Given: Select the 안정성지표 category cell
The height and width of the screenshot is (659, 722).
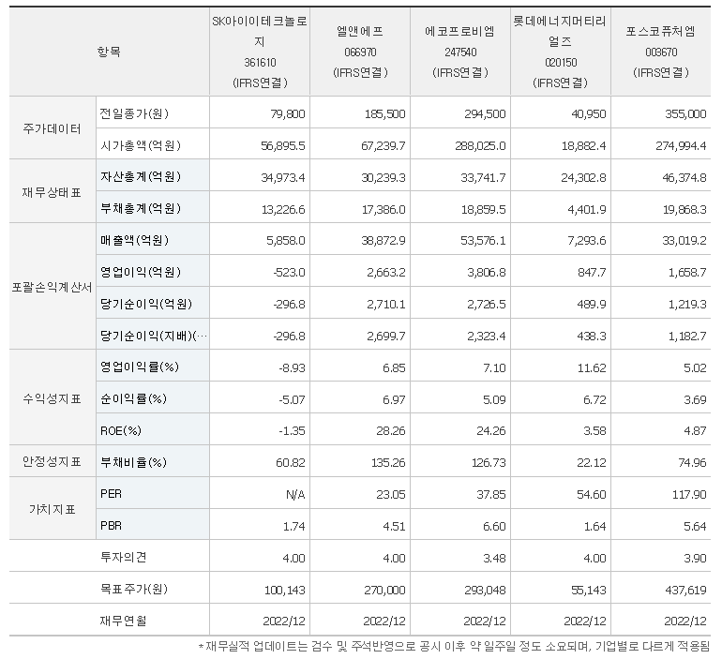Looking at the screenshot, I should coord(53,461).
